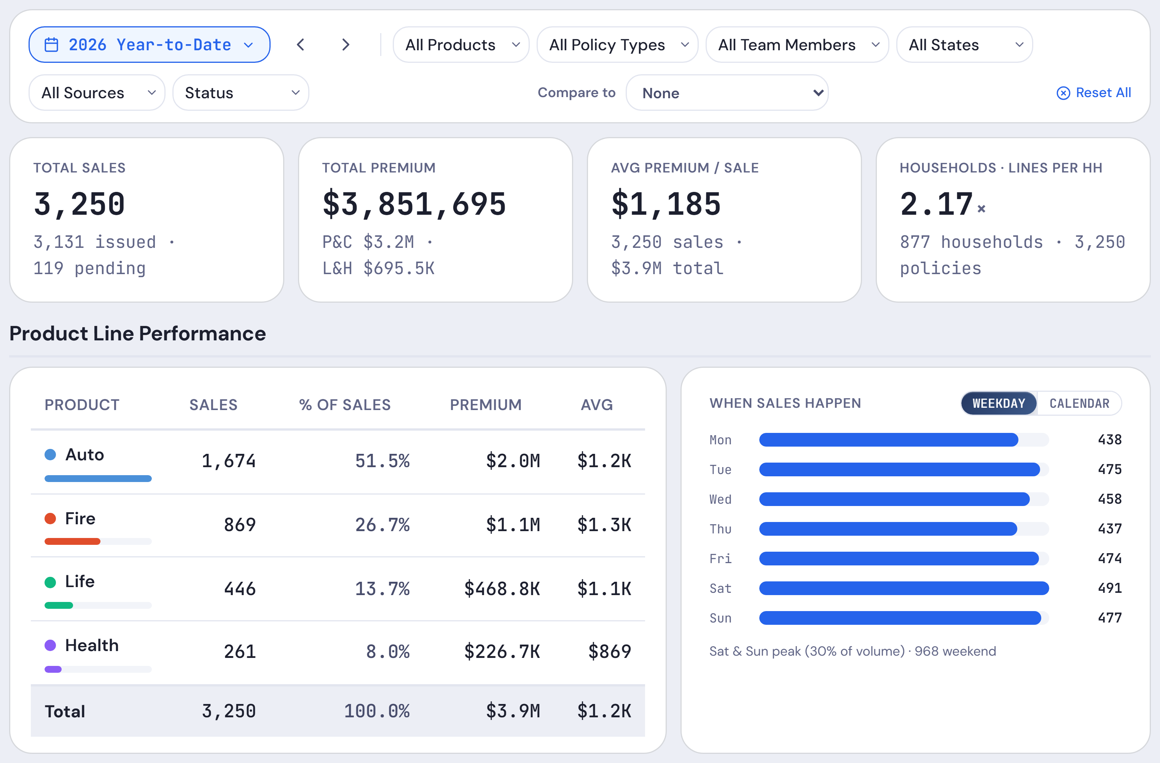Expand the All Policy Types filter
This screenshot has width=1160, height=763.
tap(617, 45)
